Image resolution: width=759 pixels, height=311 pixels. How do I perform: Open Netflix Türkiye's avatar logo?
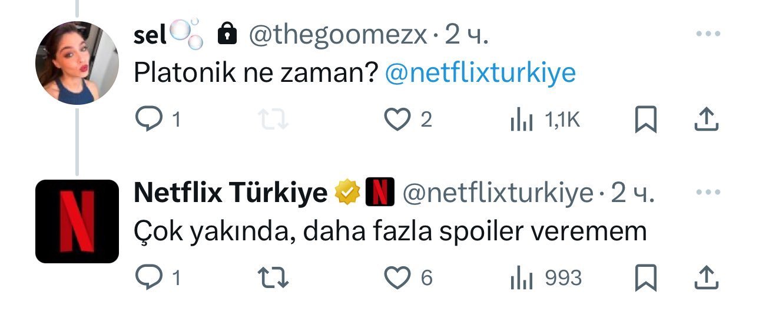[77, 221]
